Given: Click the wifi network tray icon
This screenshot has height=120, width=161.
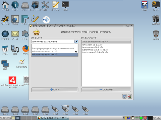Looking at the screenshot, I should point(137,118).
